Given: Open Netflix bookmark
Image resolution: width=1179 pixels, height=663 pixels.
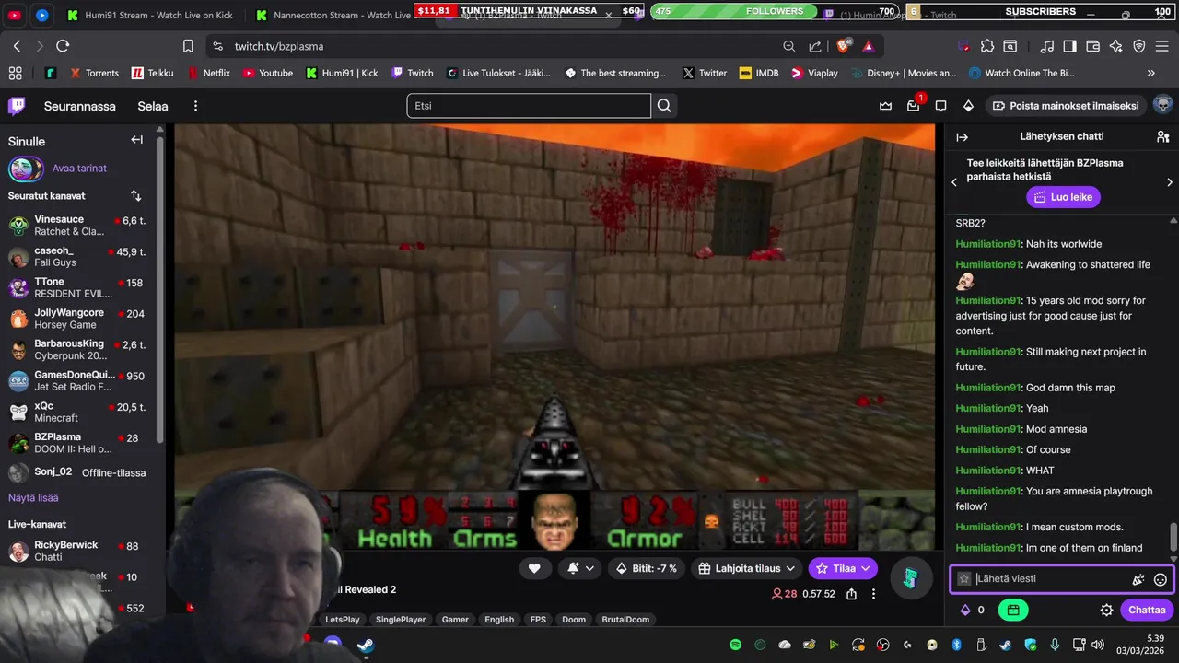Looking at the screenshot, I should coord(209,73).
